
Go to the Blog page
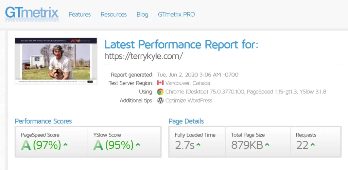(142, 15)
